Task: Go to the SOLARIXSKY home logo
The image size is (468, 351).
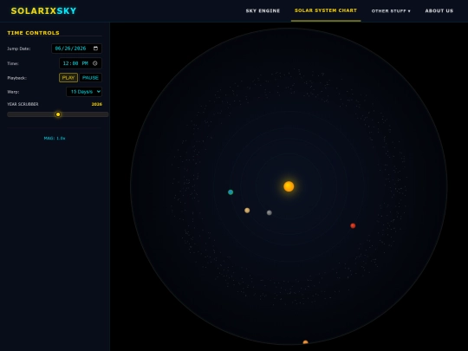Action: (43, 10)
